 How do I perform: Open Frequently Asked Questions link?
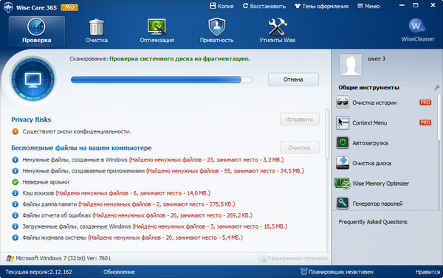pos(373,222)
